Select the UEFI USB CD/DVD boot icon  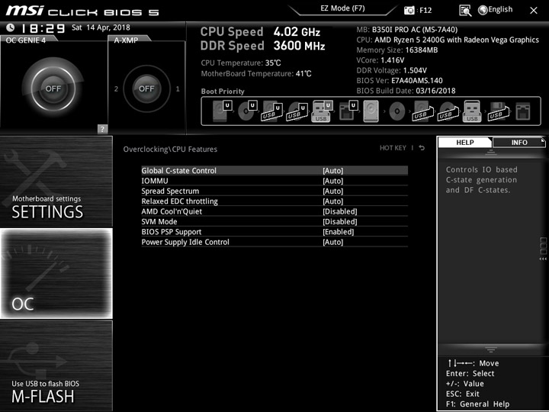297,111
